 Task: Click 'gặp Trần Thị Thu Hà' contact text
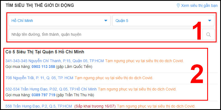(75, 95)
